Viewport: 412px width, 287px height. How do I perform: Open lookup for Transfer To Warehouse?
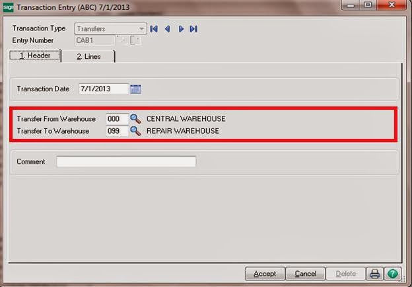[135, 131]
